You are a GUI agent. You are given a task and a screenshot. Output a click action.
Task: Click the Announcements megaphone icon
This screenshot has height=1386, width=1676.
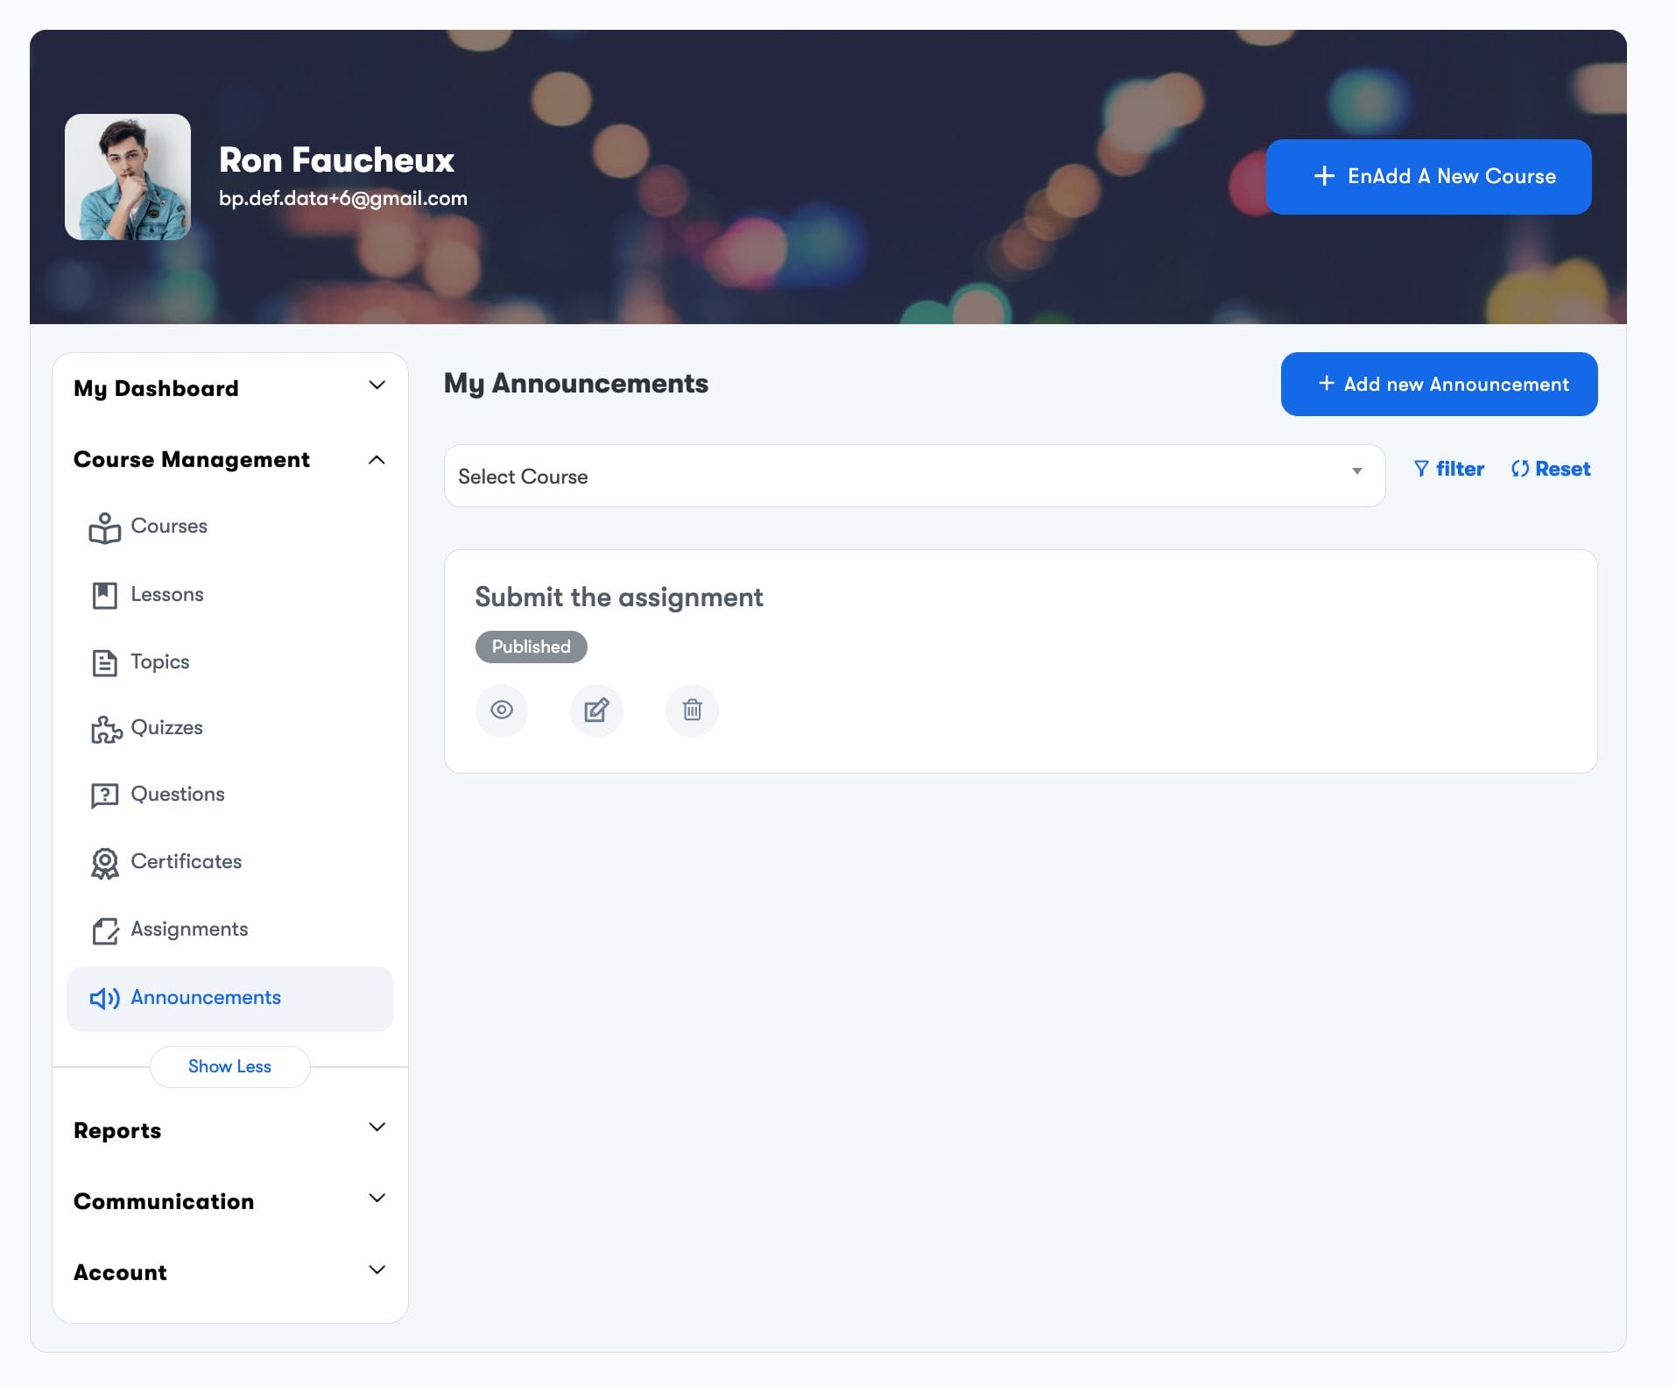click(x=104, y=998)
